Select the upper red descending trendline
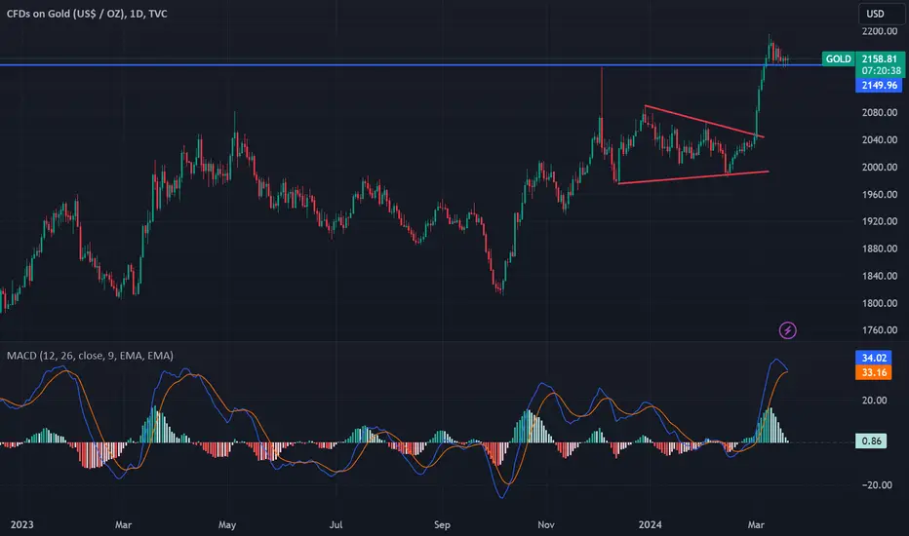The width and height of the screenshot is (909, 536). point(704,122)
